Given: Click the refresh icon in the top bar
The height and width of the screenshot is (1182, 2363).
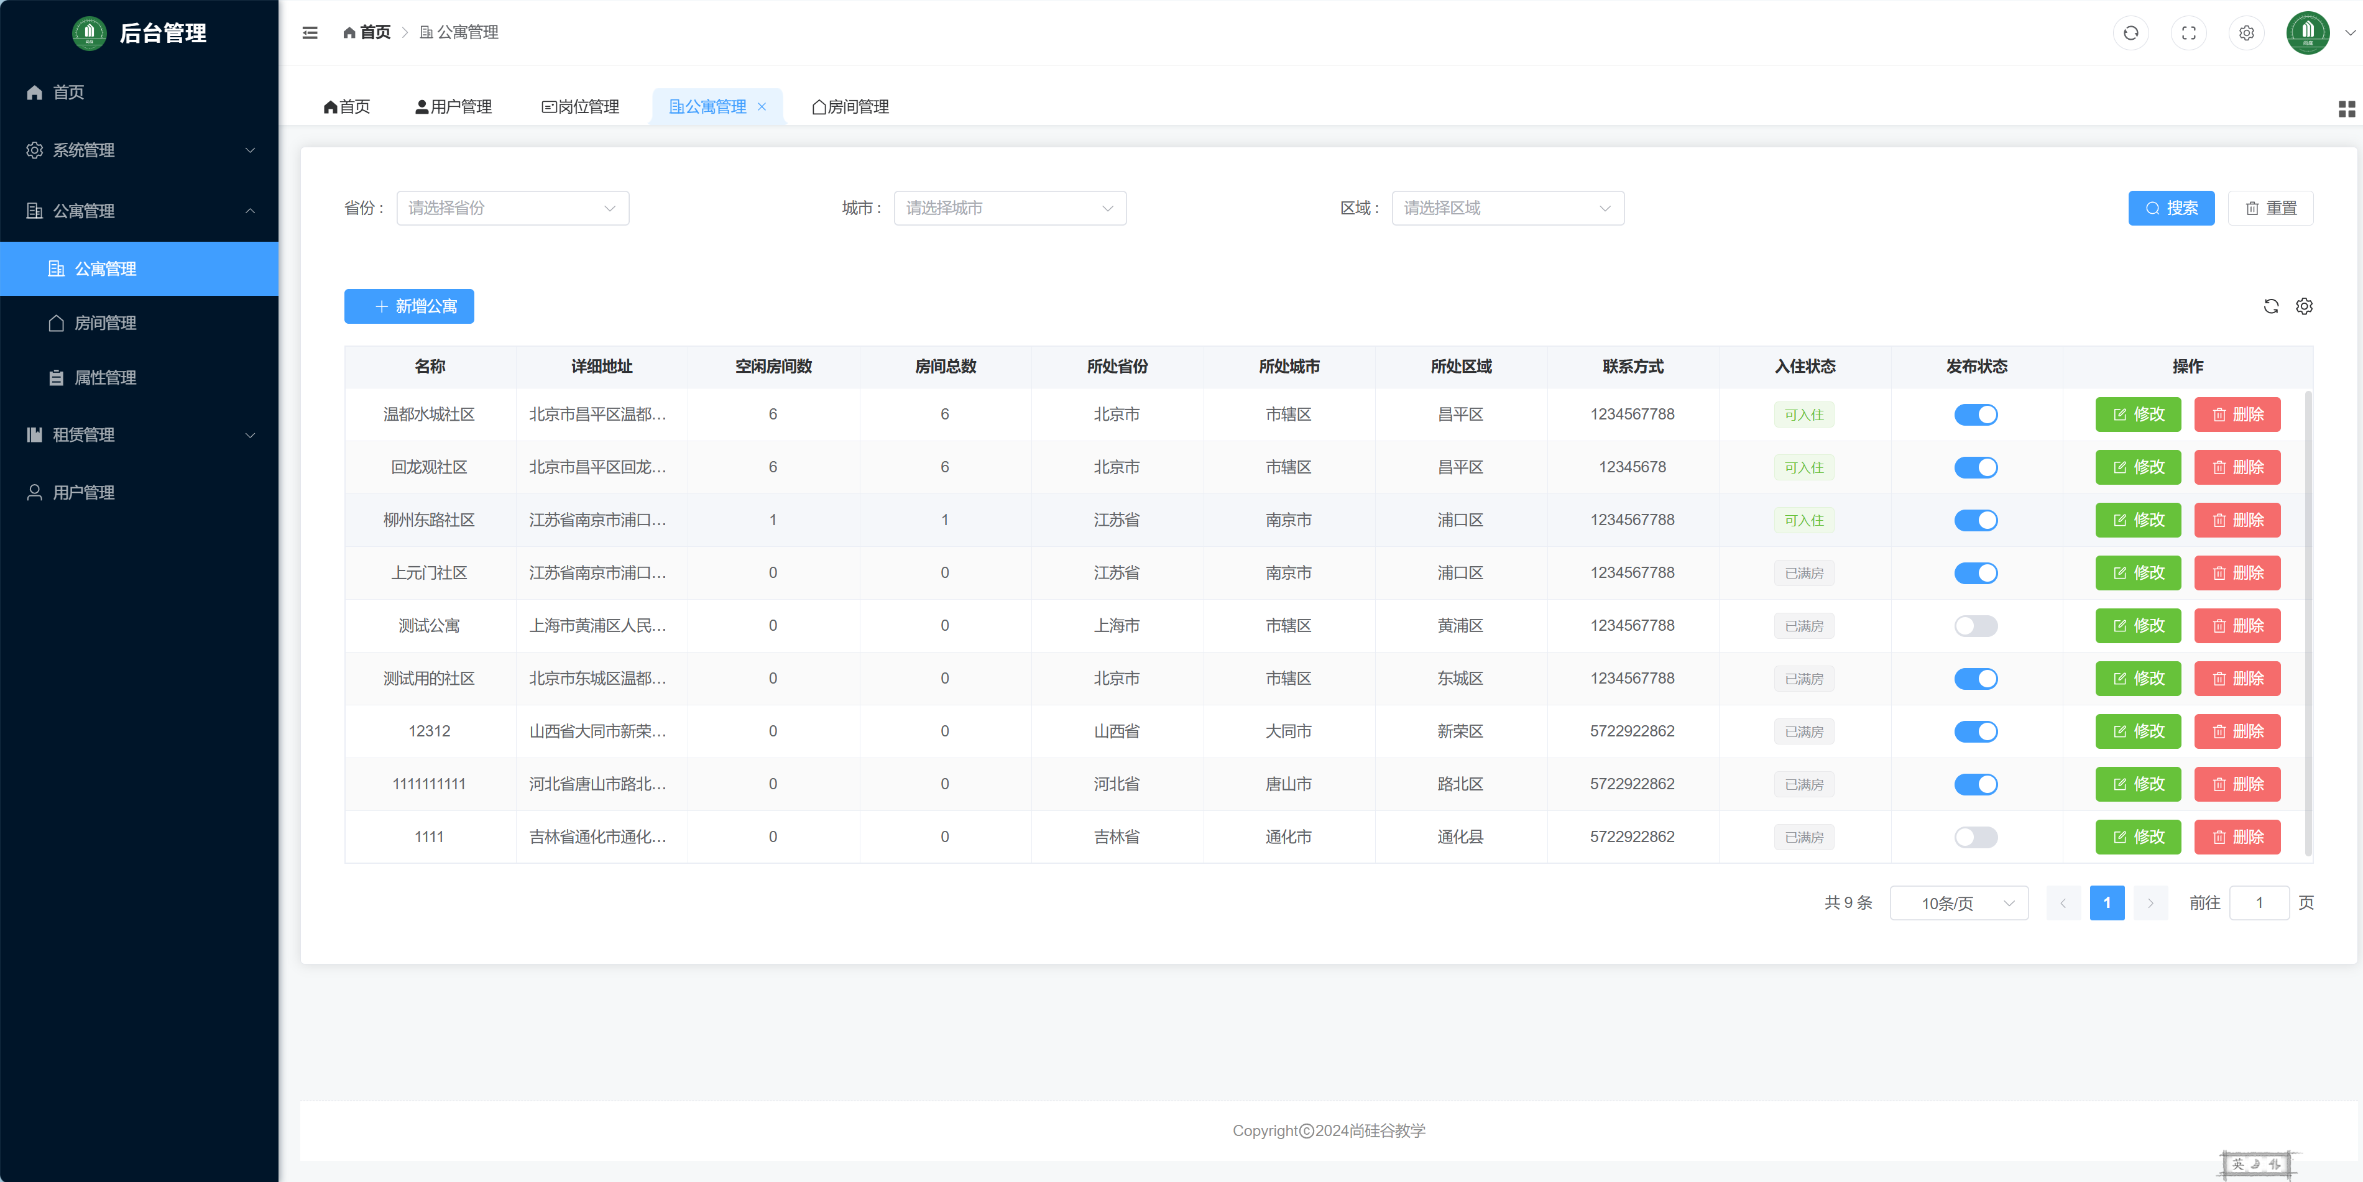Looking at the screenshot, I should (2131, 32).
